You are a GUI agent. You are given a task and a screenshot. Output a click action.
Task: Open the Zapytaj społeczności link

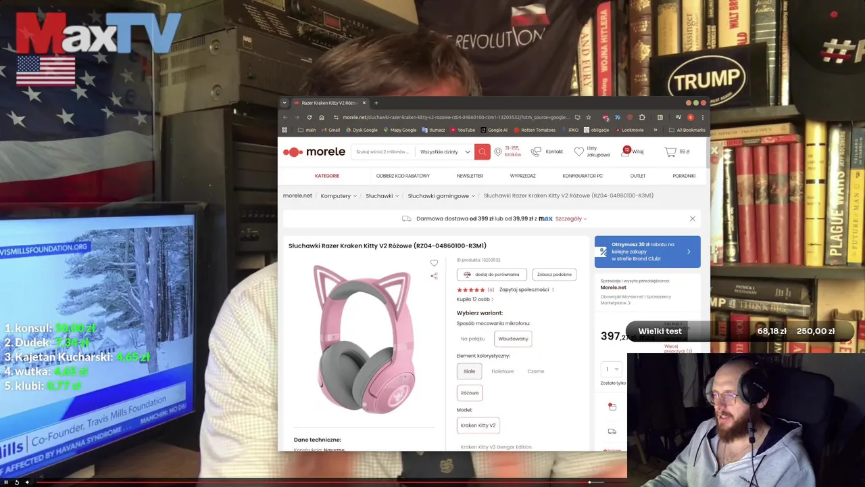pyautogui.click(x=526, y=289)
